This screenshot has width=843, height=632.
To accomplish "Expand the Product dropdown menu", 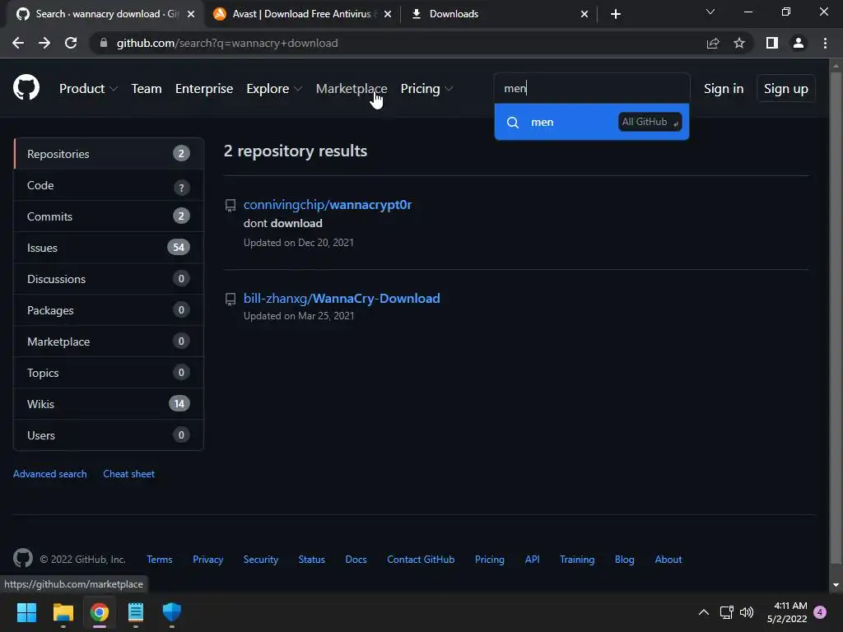I will point(88,89).
